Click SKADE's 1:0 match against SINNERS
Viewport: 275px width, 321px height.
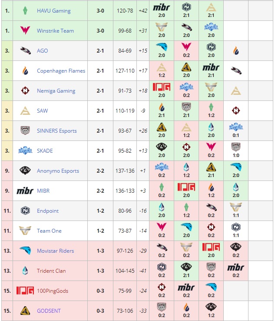tap(235, 150)
